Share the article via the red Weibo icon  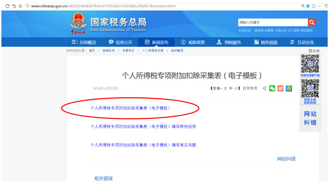click(x=280, y=88)
